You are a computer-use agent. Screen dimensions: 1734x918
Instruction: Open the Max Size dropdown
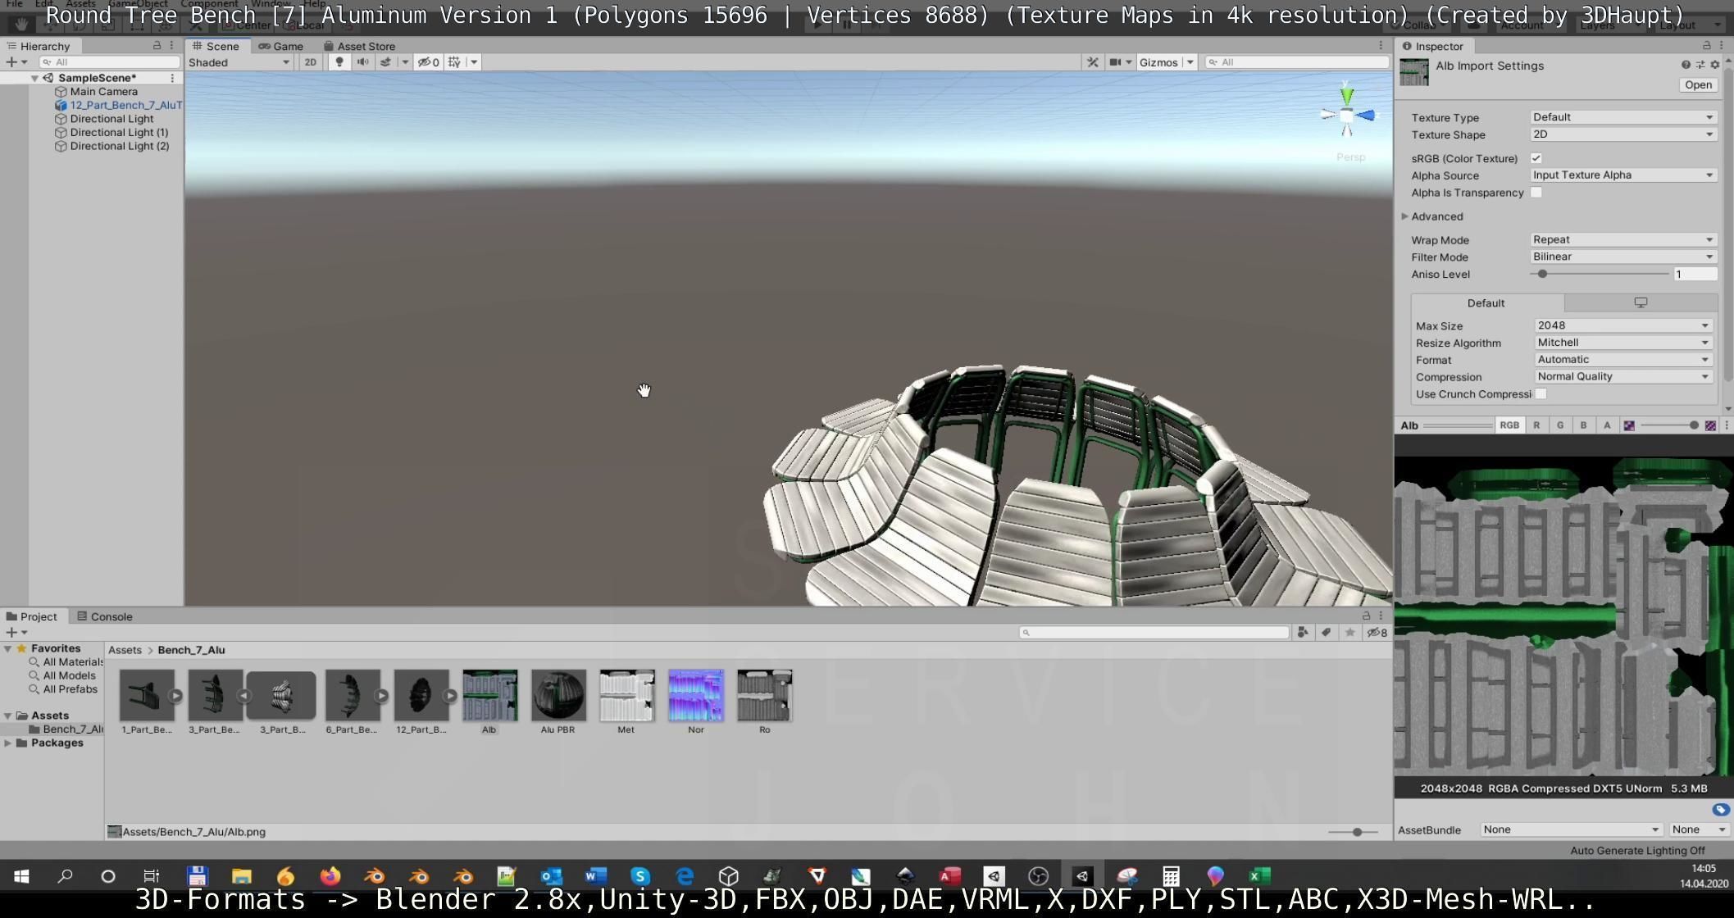point(1622,325)
